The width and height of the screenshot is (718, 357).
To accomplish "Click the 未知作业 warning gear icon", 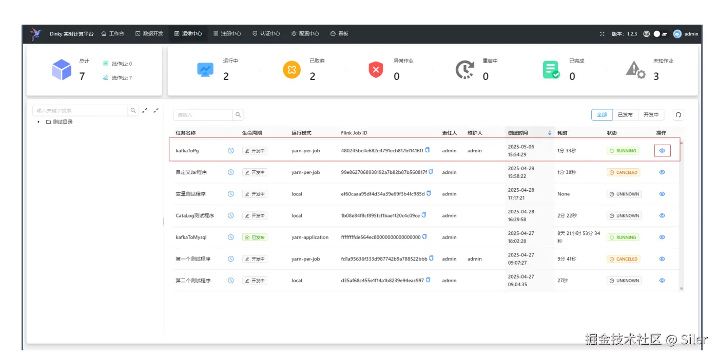I will [635, 70].
